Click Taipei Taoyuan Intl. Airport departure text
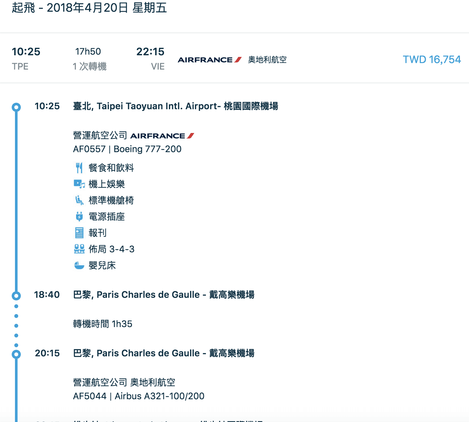 pyautogui.click(x=176, y=106)
